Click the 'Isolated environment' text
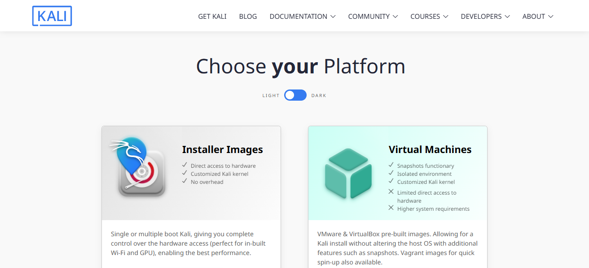This screenshot has width=589, height=268. point(424,174)
